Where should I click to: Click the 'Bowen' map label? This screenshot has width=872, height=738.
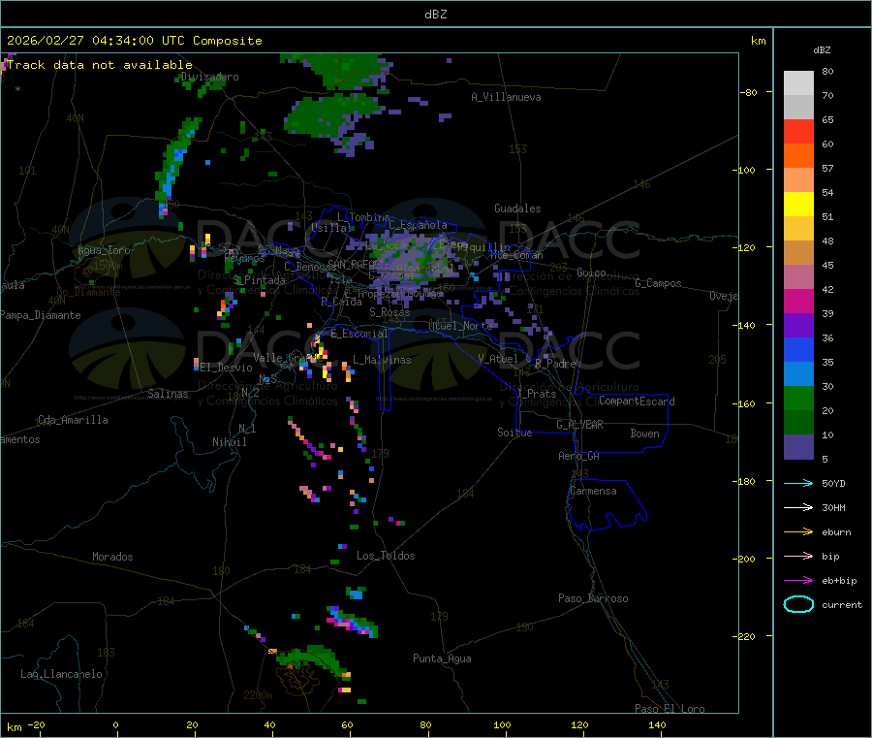point(645,433)
